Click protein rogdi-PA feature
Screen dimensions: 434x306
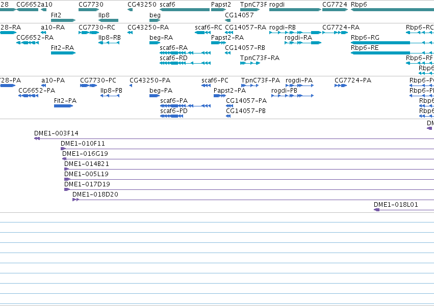[299, 86]
